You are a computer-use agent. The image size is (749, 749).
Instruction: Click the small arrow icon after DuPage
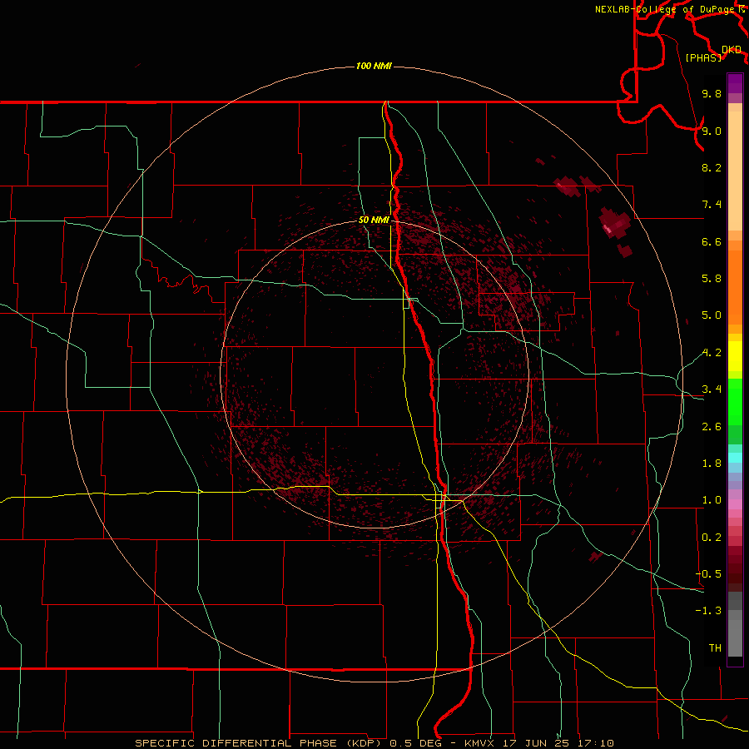742,8
